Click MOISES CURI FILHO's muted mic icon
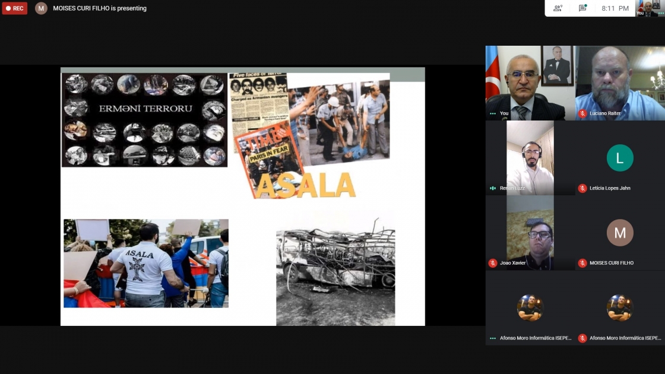 click(x=582, y=263)
